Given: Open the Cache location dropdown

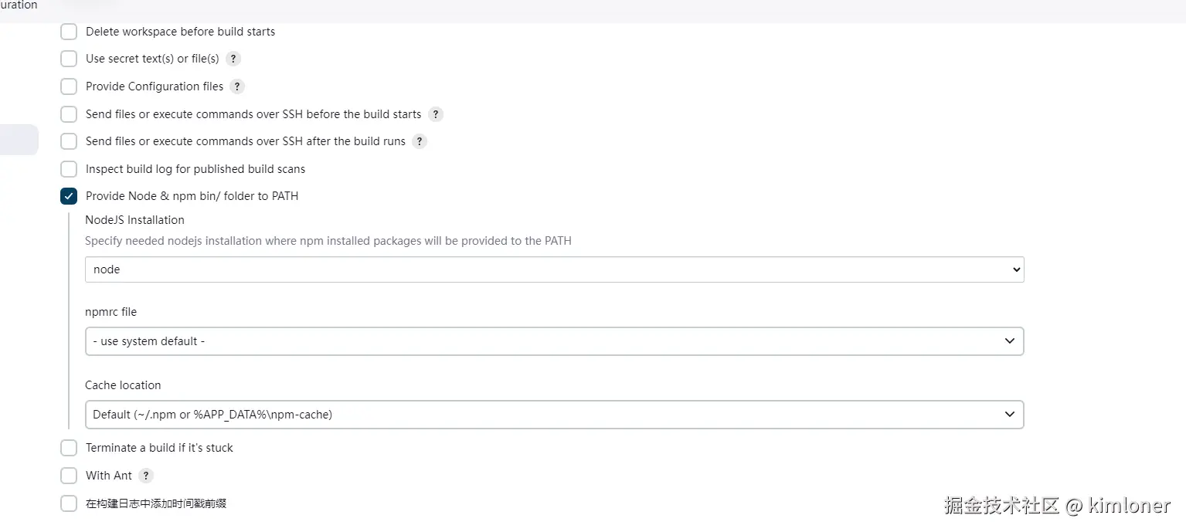Looking at the screenshot, I should coord(554,415).
